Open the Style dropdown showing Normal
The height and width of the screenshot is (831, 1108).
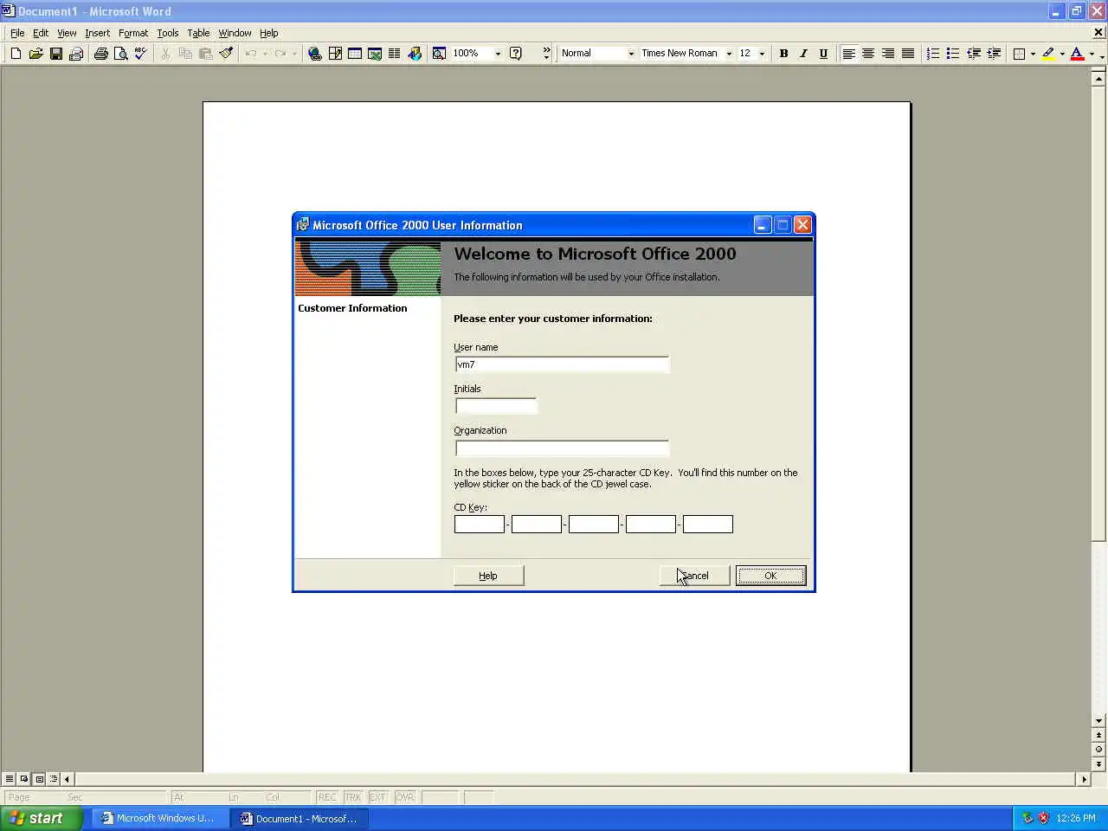631,54
